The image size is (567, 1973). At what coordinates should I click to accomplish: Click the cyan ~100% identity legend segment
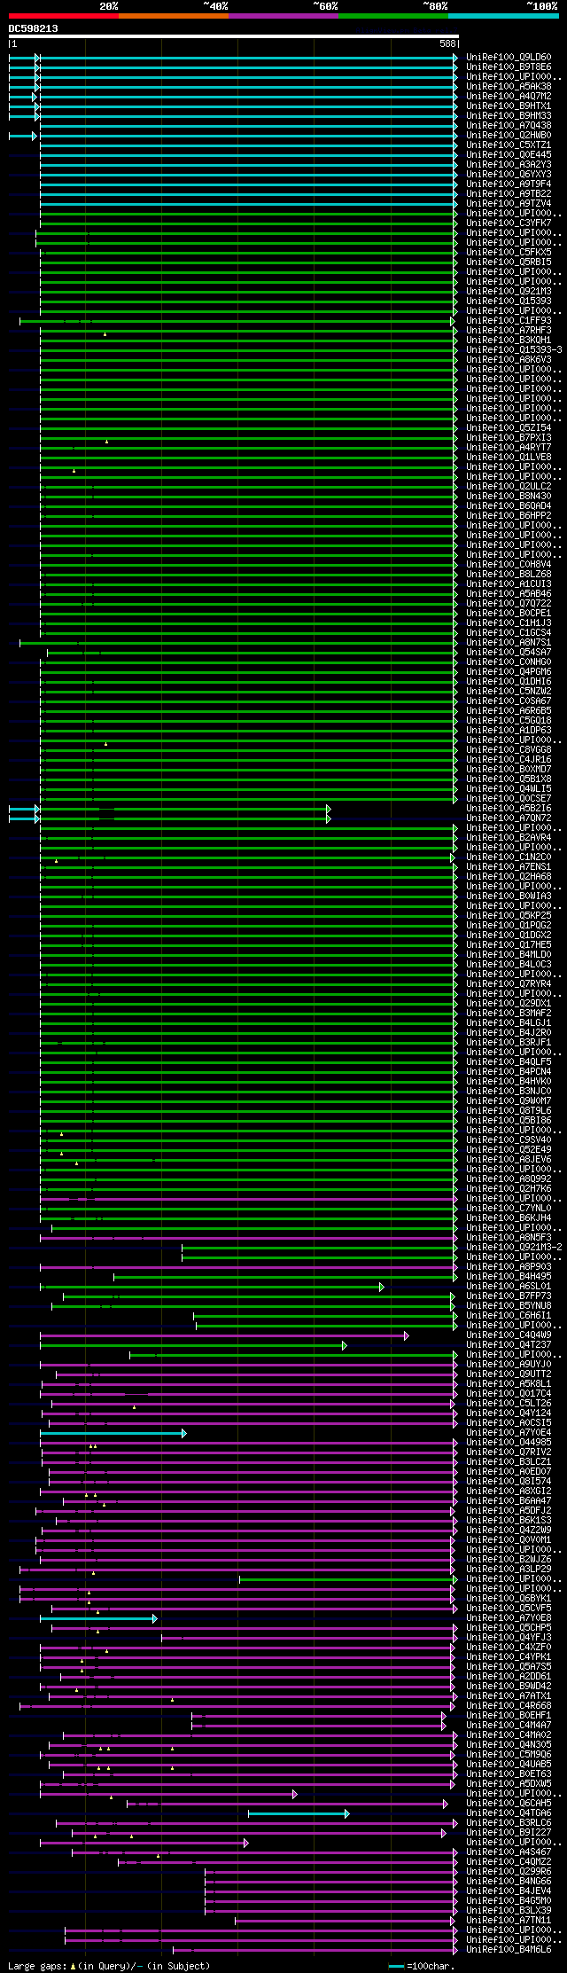coord(503,16)
